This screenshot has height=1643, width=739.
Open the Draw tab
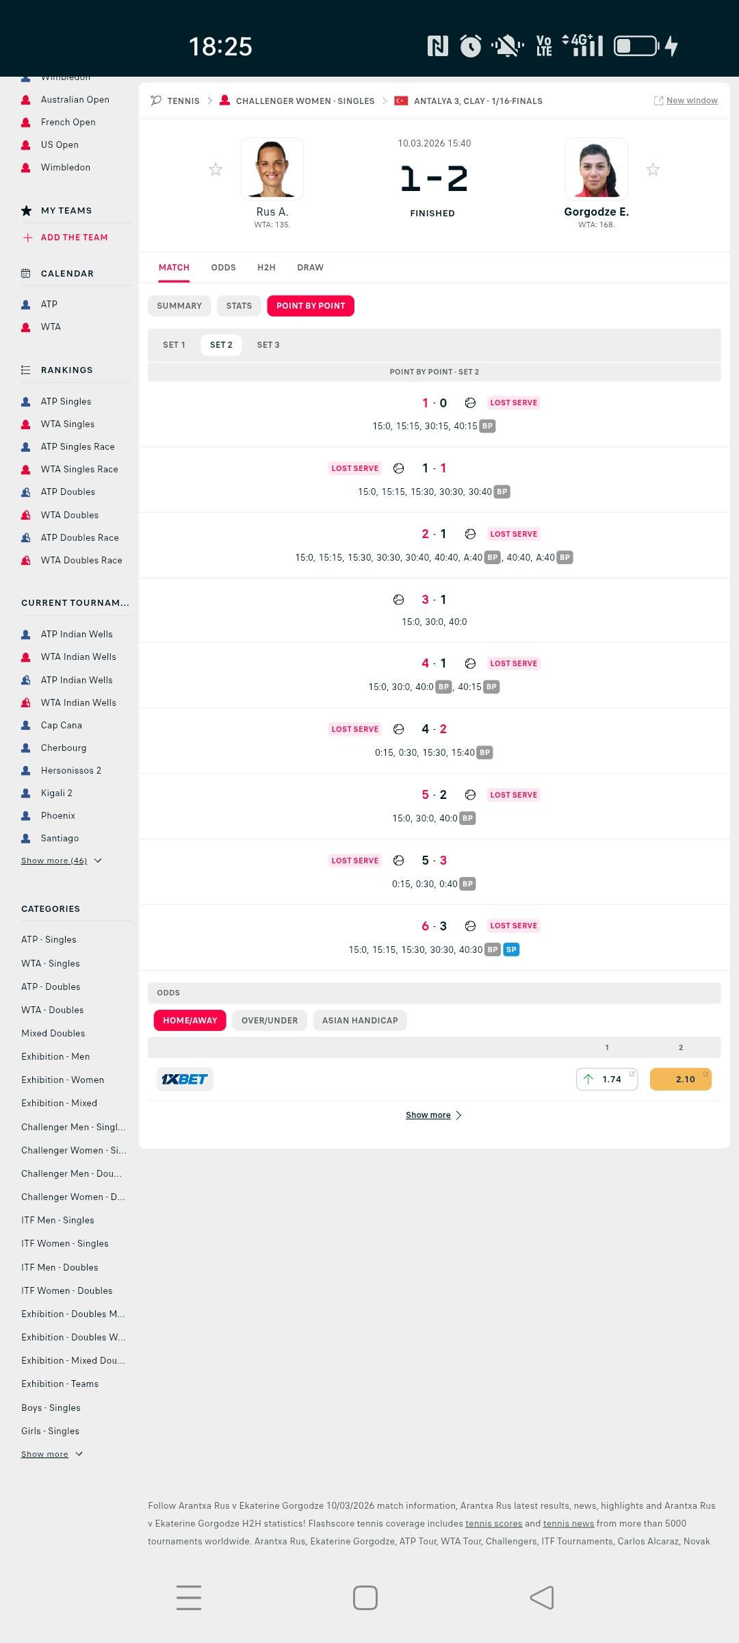(310, 268)
